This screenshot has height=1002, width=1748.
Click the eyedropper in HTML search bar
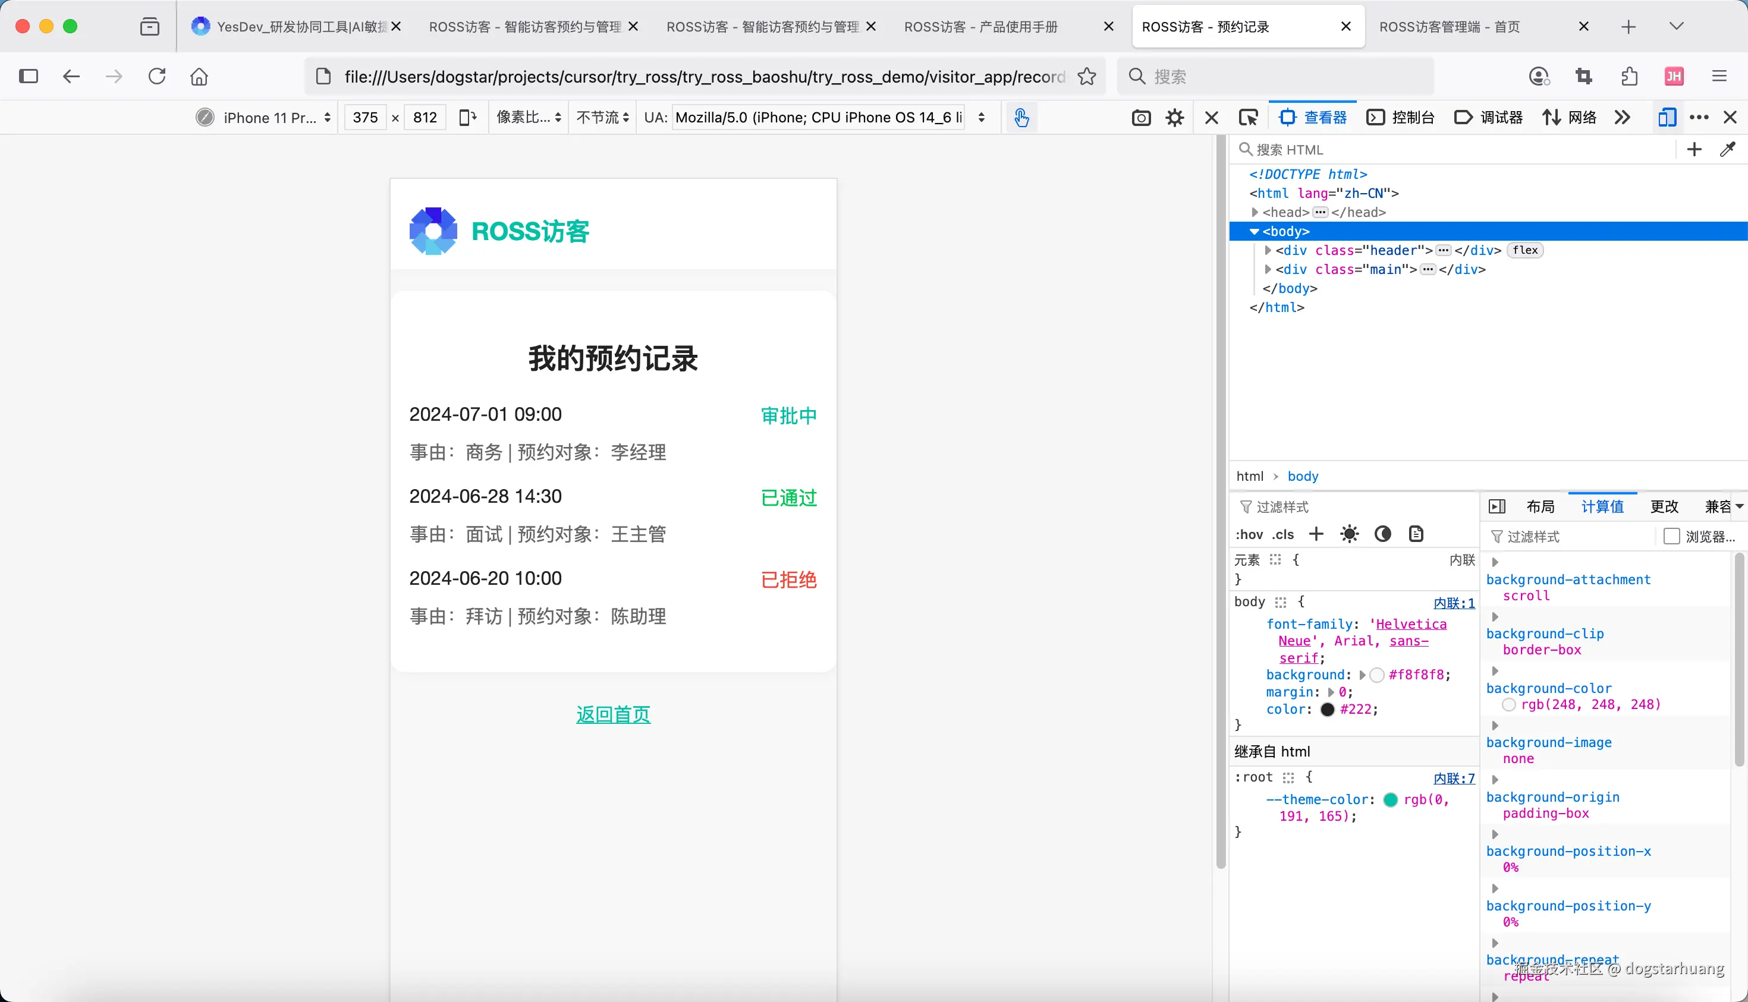tap(1727, 149)
